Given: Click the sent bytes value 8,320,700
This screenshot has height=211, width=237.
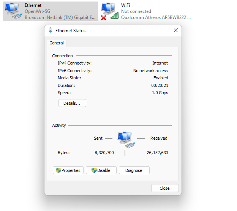Looking at the screenshot, I should pos(104,153).
